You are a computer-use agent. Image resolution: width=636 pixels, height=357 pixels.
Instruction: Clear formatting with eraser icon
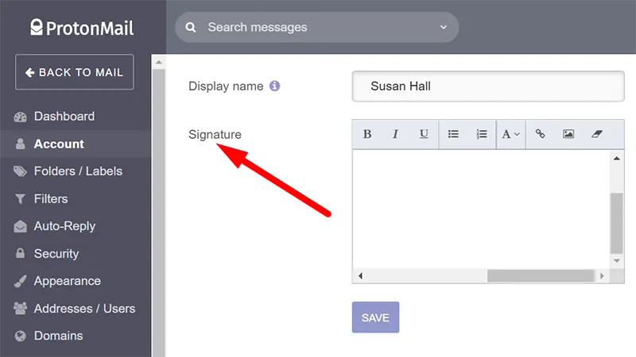pos(597,133)
